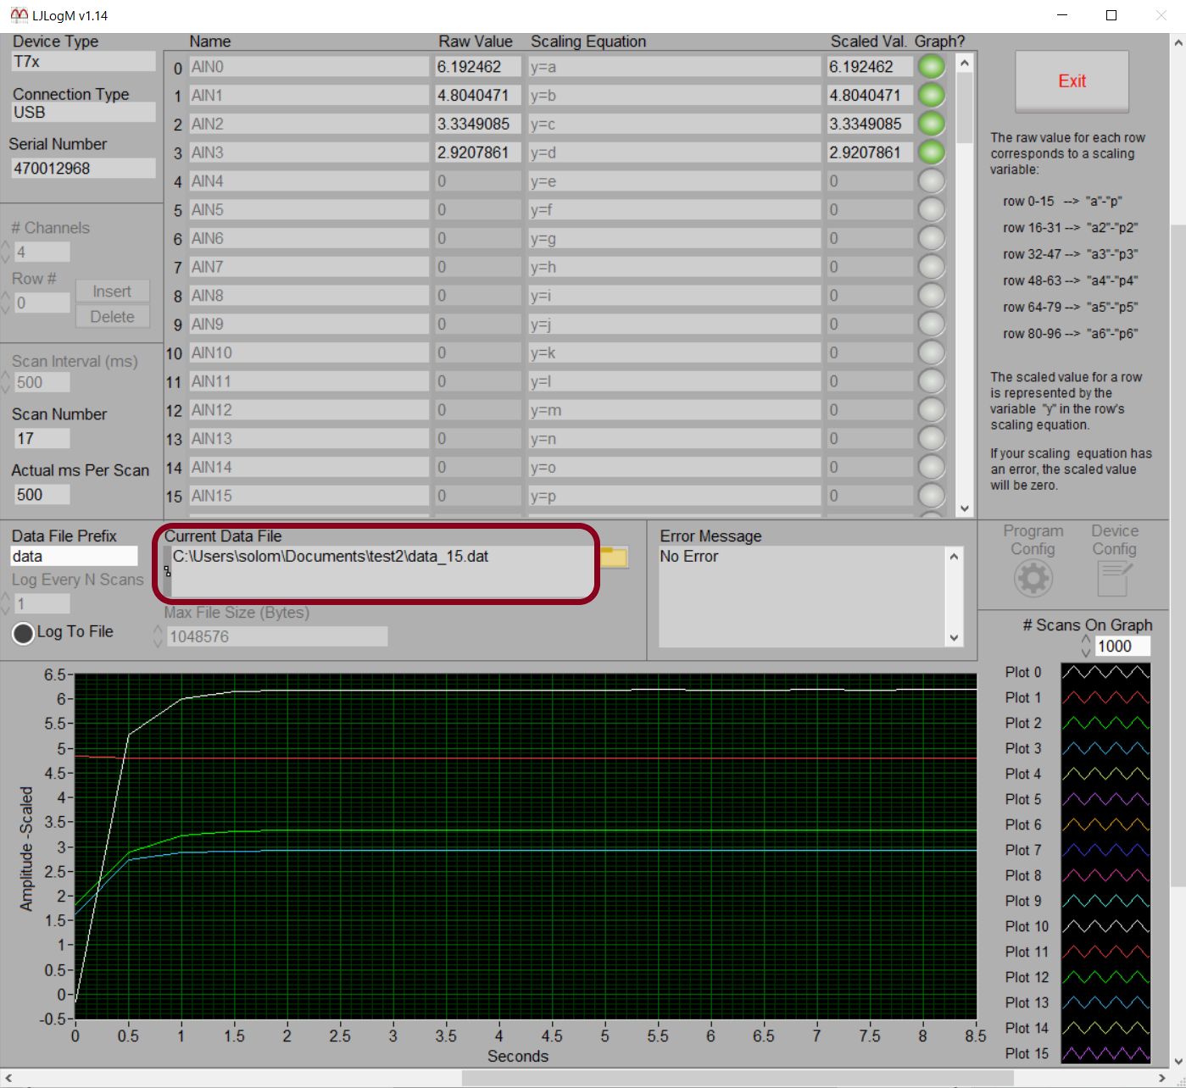Increment the Scans On Graph stepper
The image size is (1186, 1088).
(x=1086, y=641)
